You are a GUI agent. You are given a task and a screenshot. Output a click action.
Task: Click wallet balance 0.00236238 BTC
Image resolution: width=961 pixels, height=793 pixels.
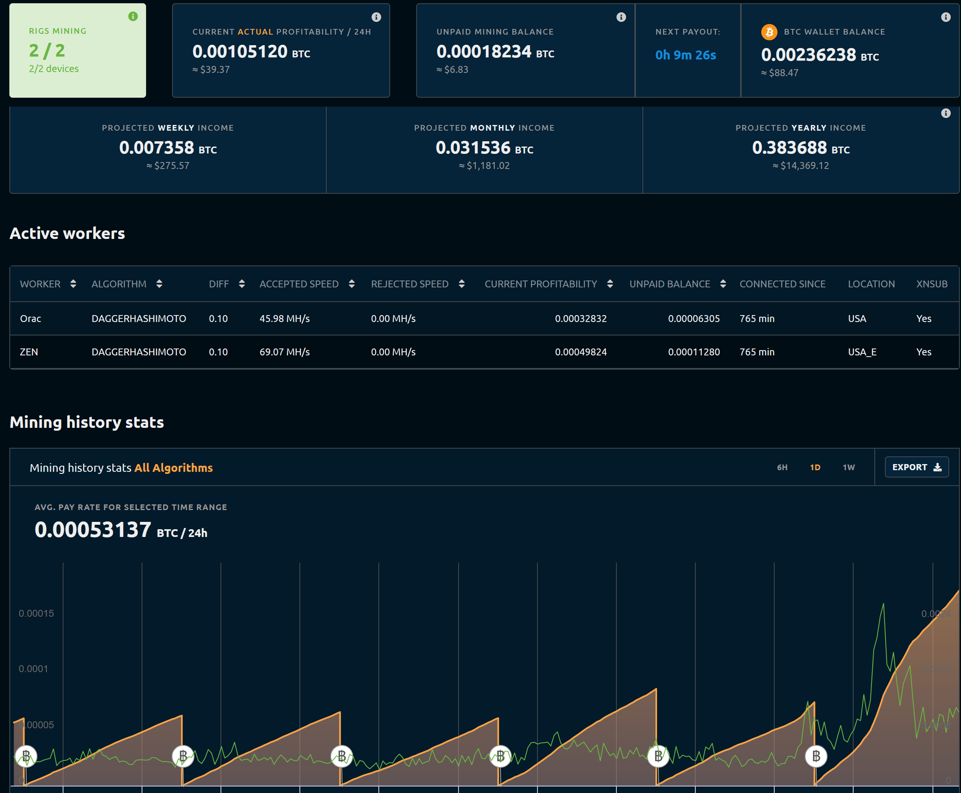point(819,55)
